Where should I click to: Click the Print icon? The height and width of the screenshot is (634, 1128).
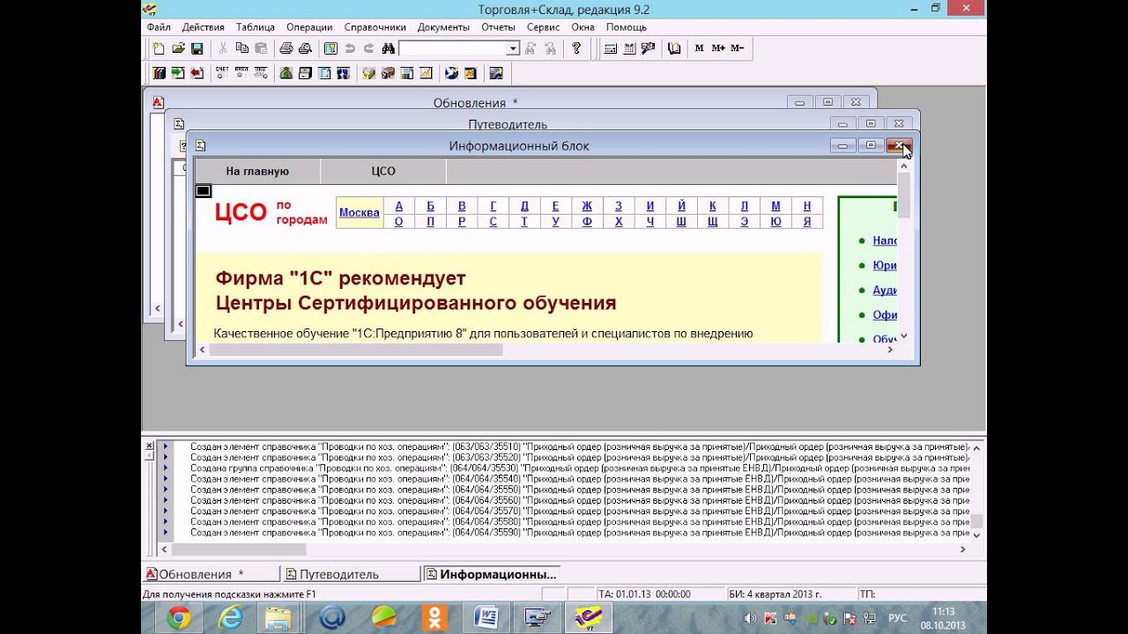286,48
